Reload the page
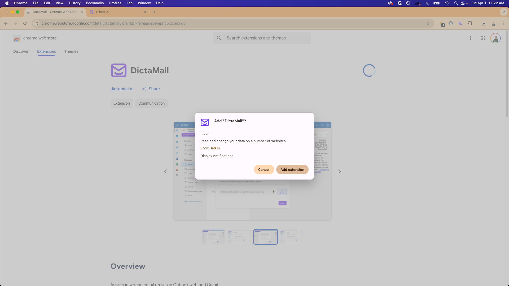 click(x=25, y=23)
